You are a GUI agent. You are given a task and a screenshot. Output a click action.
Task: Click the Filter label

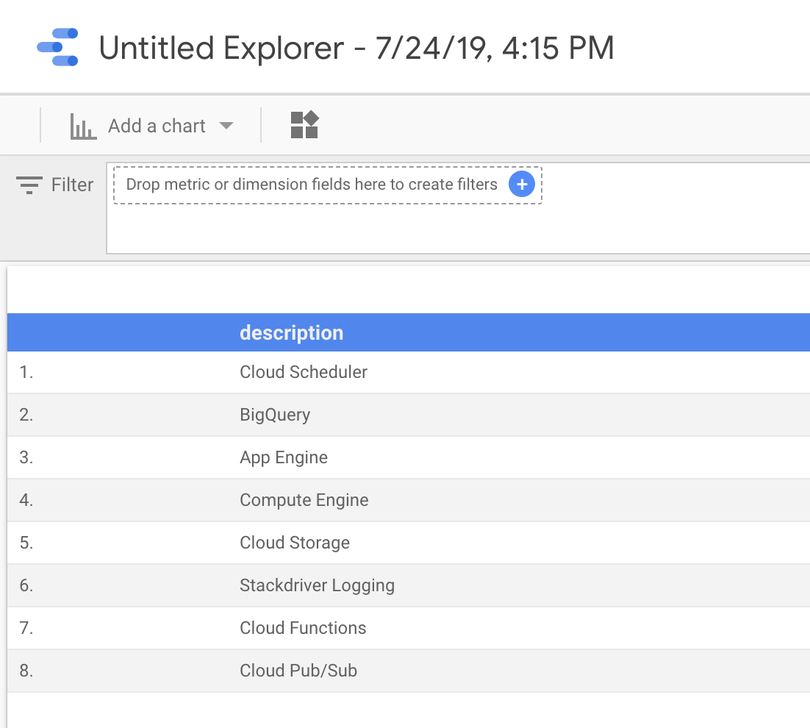click(72, 185)
